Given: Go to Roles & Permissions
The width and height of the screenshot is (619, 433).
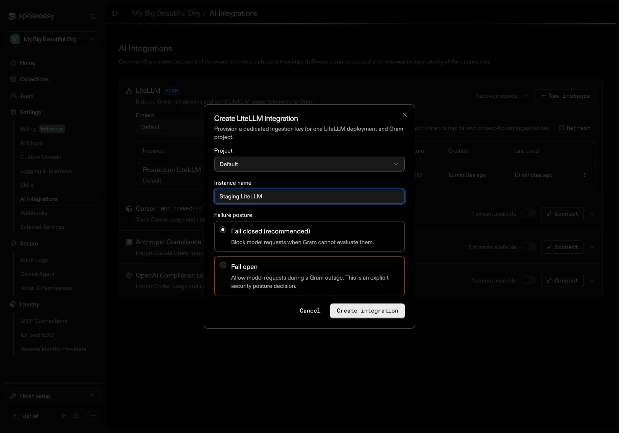Looking at the screenshot, I should click(x=46, y=288).
